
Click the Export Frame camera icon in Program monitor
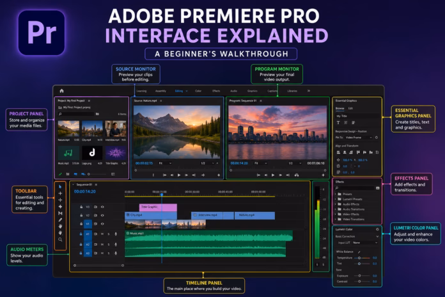(297, 175)
